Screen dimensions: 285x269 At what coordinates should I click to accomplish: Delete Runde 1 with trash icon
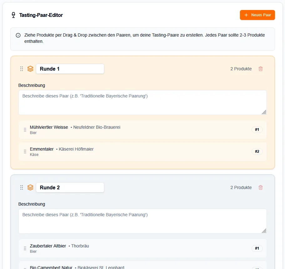tap(261, 69)
